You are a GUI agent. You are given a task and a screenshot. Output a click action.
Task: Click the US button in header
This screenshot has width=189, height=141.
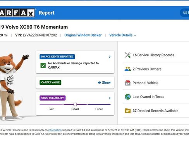pyautogui.click(x=184, y=13)
